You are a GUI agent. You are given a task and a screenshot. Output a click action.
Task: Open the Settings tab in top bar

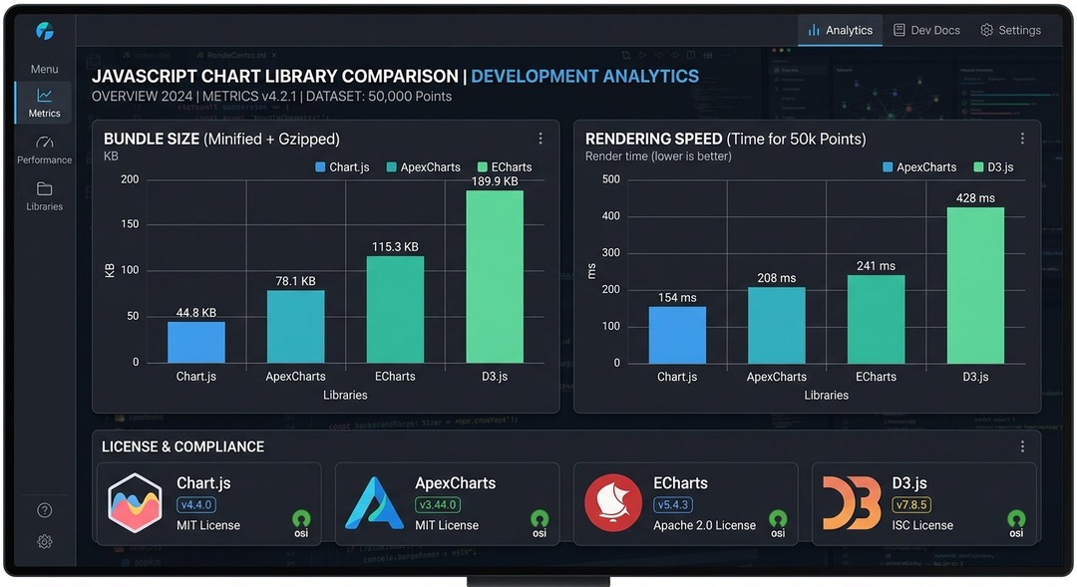[x=1010, y=30]
